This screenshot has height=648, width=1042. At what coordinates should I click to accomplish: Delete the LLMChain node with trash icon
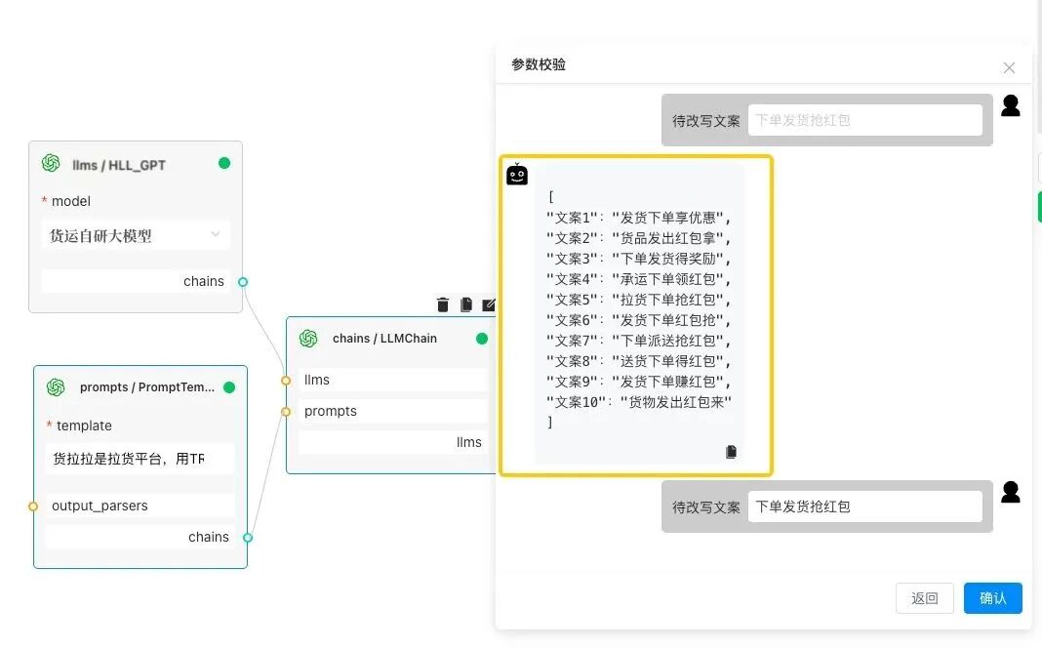tap(443, 304)
